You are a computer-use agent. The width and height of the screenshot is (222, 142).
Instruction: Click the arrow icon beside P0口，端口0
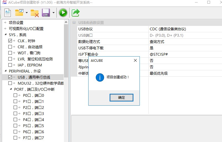point(19,95)
